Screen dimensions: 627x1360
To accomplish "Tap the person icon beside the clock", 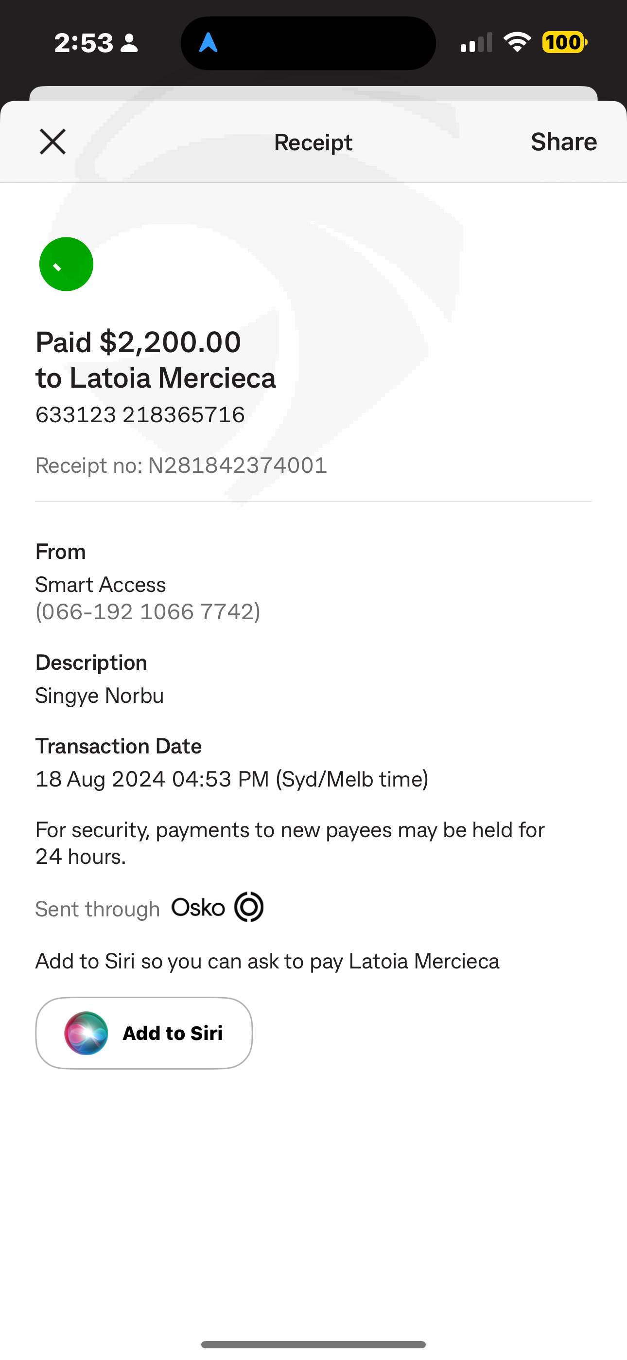I will [x=129, y=43].
